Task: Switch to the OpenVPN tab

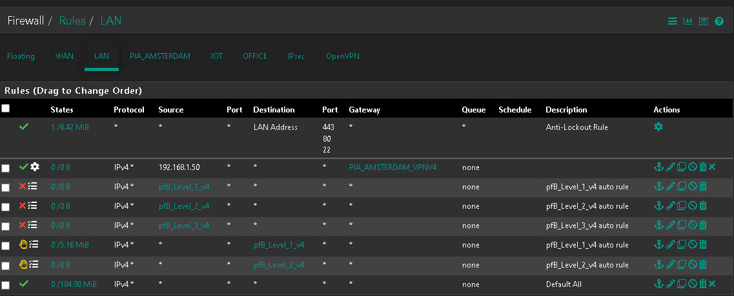Action: (343, 56)
